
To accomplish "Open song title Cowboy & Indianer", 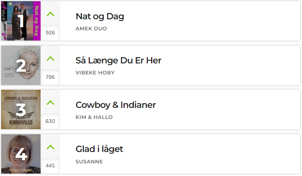I will (x=116, y=105).
